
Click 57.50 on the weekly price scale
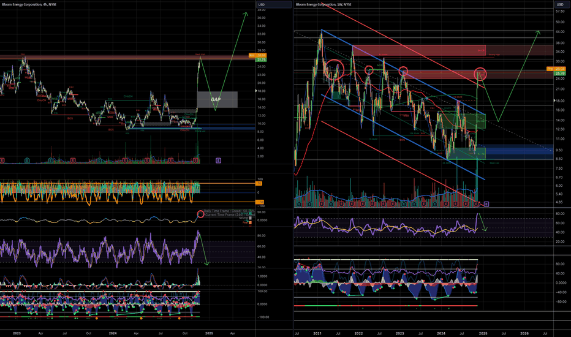[560, 11]
